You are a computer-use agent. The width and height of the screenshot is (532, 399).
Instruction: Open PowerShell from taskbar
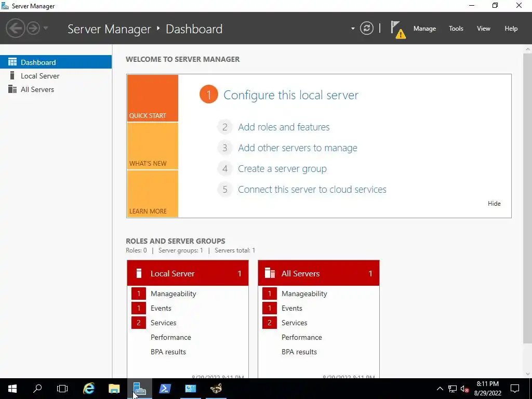[x=165, y=389]
